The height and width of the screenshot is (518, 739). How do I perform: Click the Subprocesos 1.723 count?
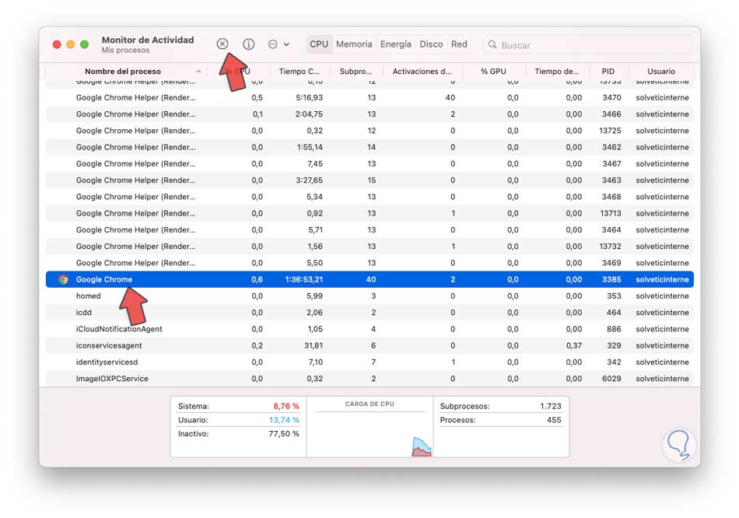pyautogui.click(x=551, y=406)
